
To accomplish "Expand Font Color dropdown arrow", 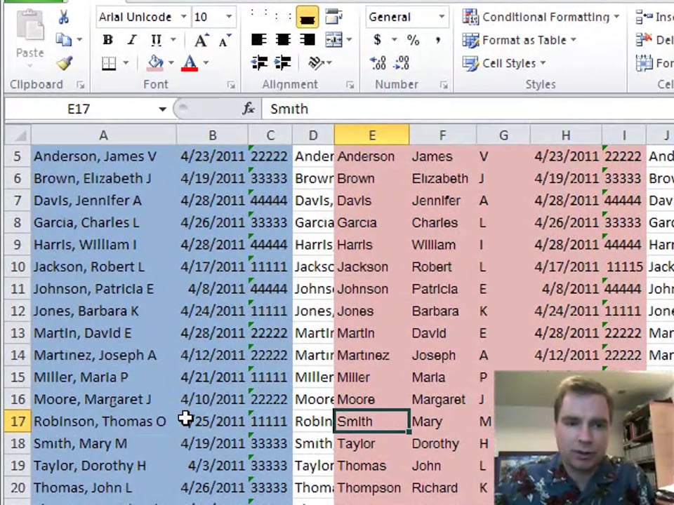I will pyautogui.click(x=206, y=63).
